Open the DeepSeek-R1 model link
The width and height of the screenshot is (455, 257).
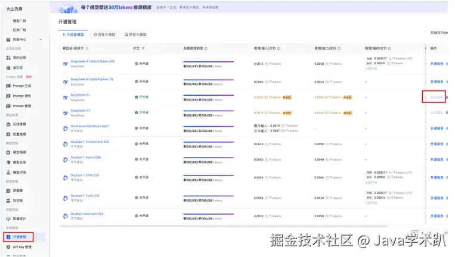click(x=81, y=95)
